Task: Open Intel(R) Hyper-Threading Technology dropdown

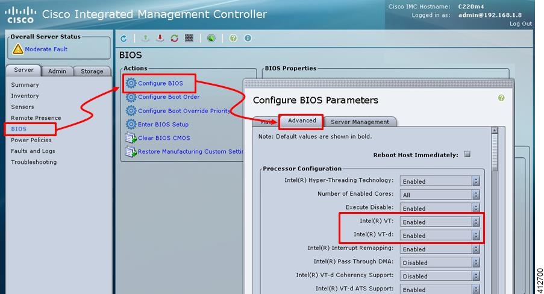Action: pyautogui.click(x=440, y=181)
